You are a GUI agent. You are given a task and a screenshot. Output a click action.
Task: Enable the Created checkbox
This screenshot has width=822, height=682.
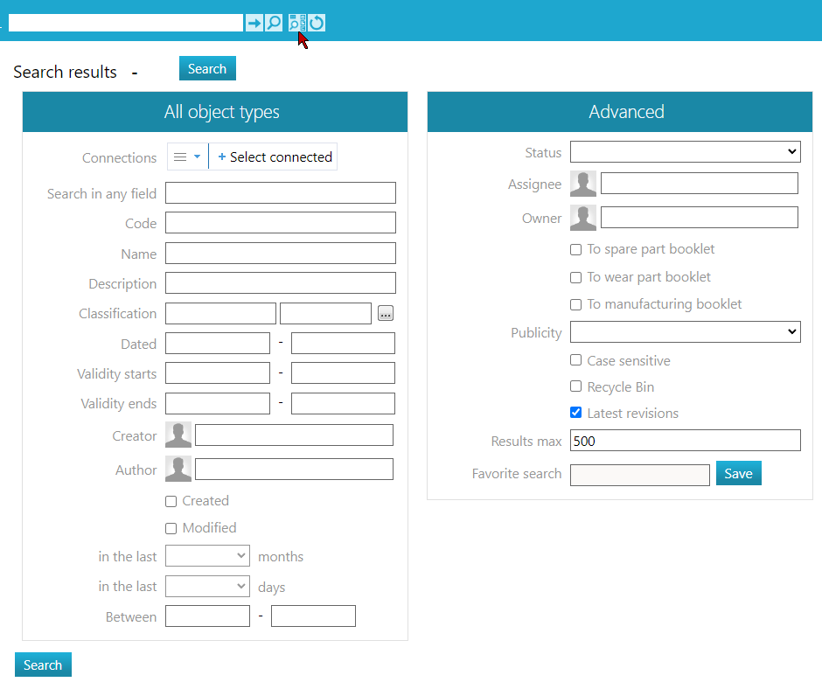click(x=171, y=501)
